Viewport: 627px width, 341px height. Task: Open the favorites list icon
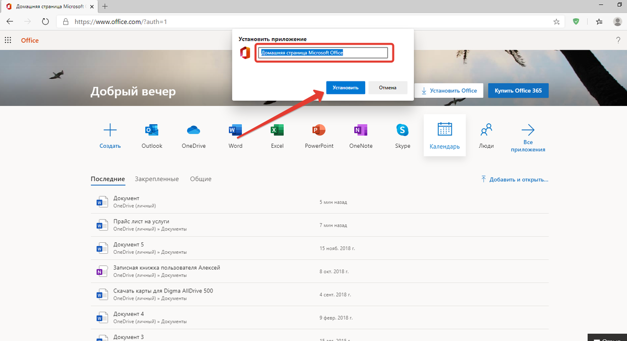[x=599, y=22]
